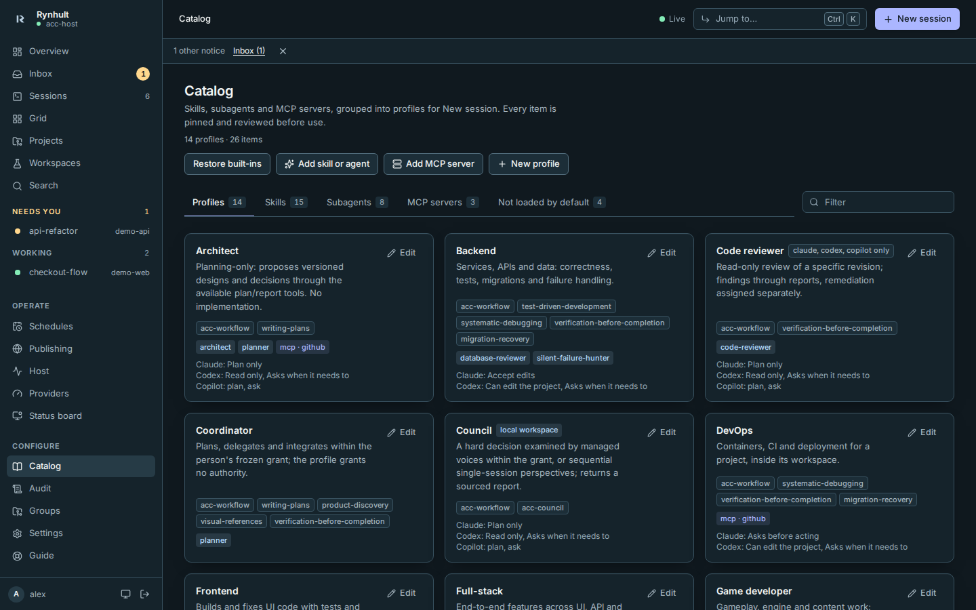Open the Inbox (1) notice link
Screen dimensions: 976x610
point(249,51)
